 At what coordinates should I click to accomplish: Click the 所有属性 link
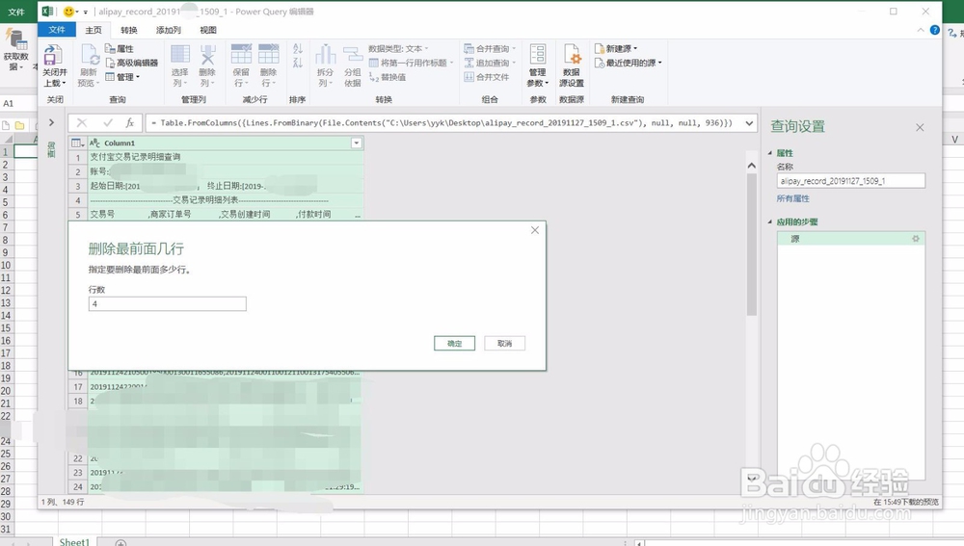pyautogui.click(x=793, y=198)
